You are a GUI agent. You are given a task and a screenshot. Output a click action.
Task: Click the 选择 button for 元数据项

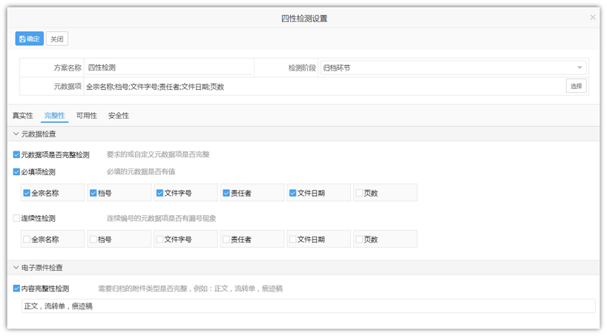tap(576, 86)
